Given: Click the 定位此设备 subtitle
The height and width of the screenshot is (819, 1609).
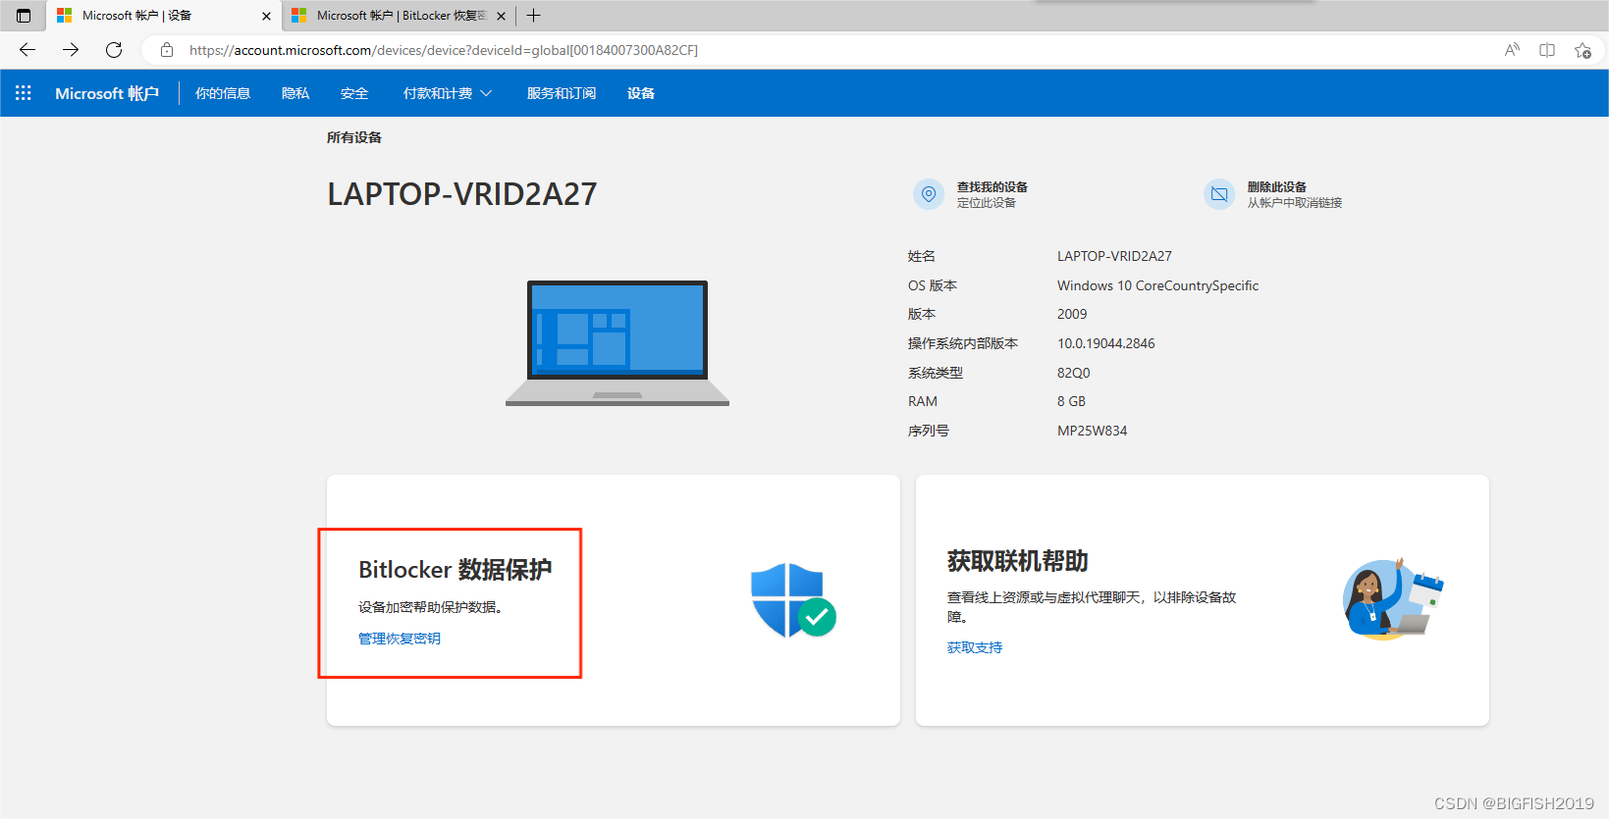Looking at the screenshot, I should [987, 203].
